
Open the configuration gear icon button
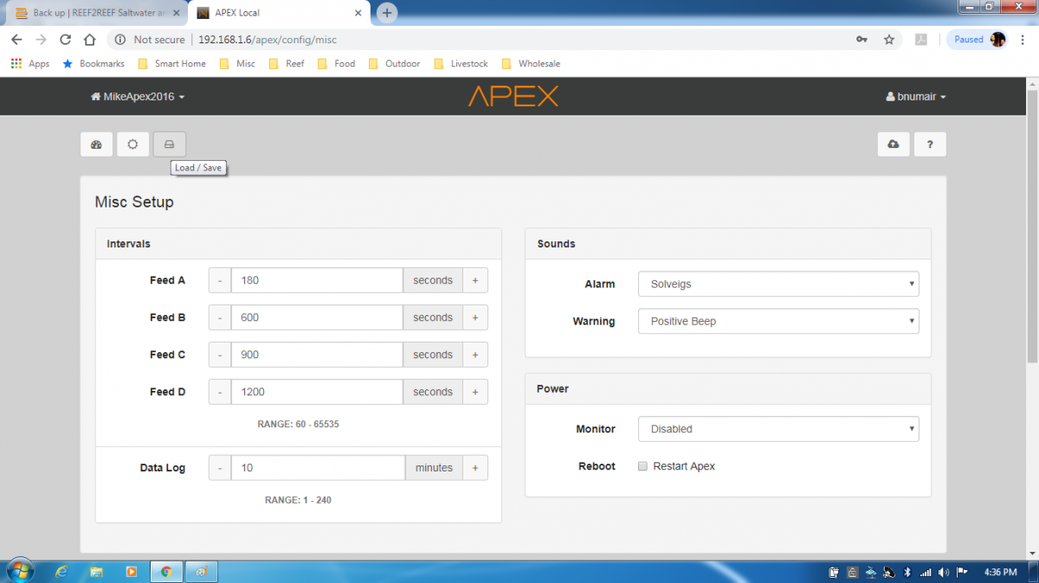tap(132, 144)
